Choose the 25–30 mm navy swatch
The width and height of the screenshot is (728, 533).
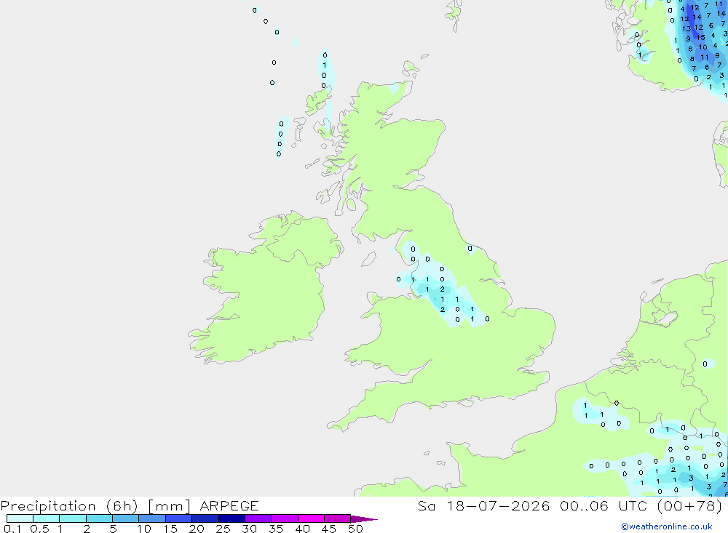(232, 518)
